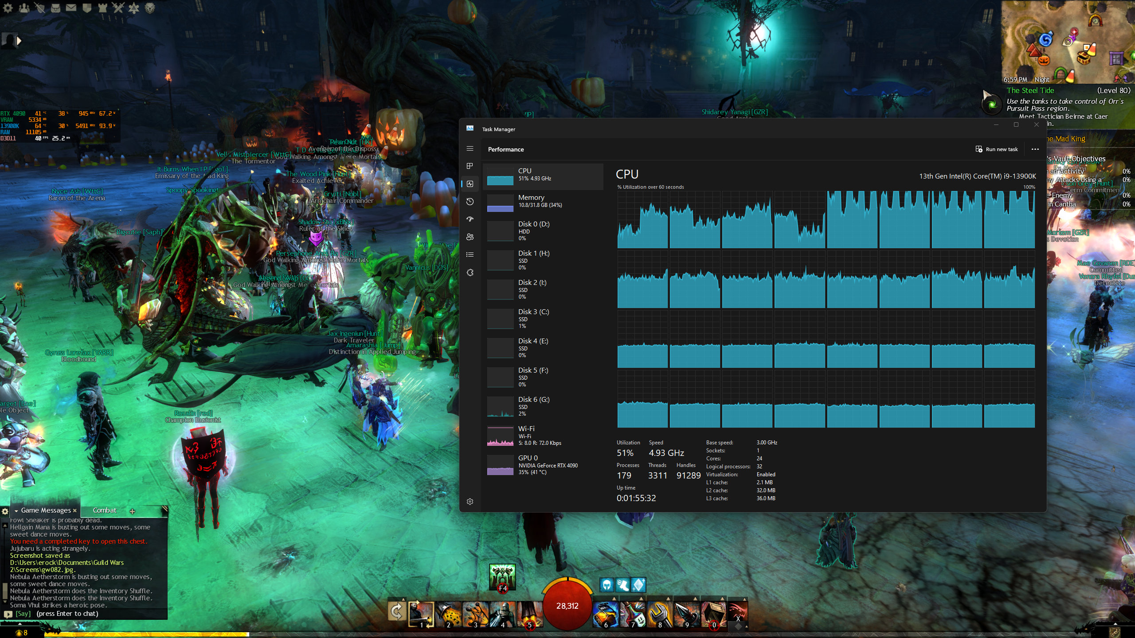The height and width of the screenshot is (638, 1135).
Task: Open the Hero panel sword-and-shield icon
Action: tap(40, 8)
